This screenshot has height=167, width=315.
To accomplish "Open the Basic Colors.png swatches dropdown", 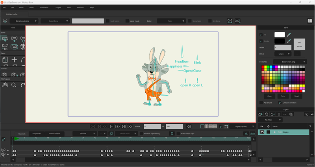I will coord(290,62).
